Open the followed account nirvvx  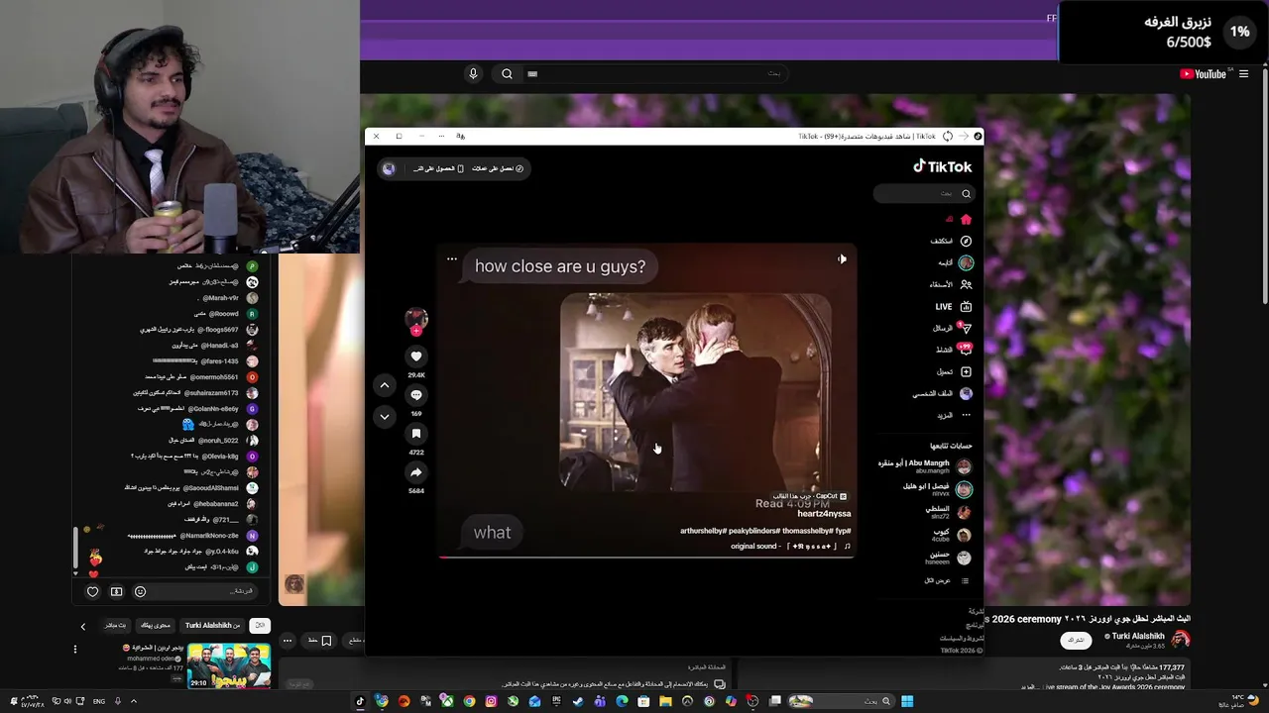pyautogui.click(x=936, y=489)
